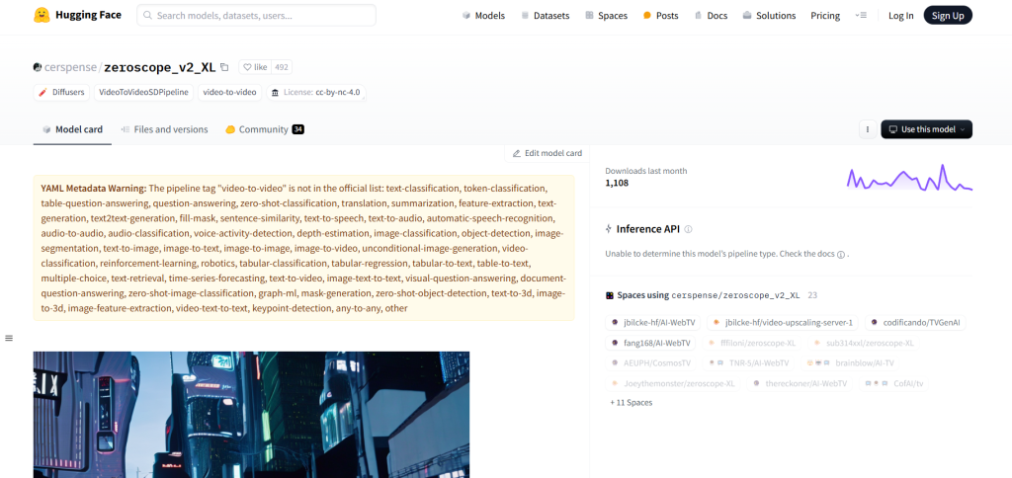Click the cc-by-nc-4.0 license tag
Viewport: 1012px width, 478px height.
click(x=317, y=92)
